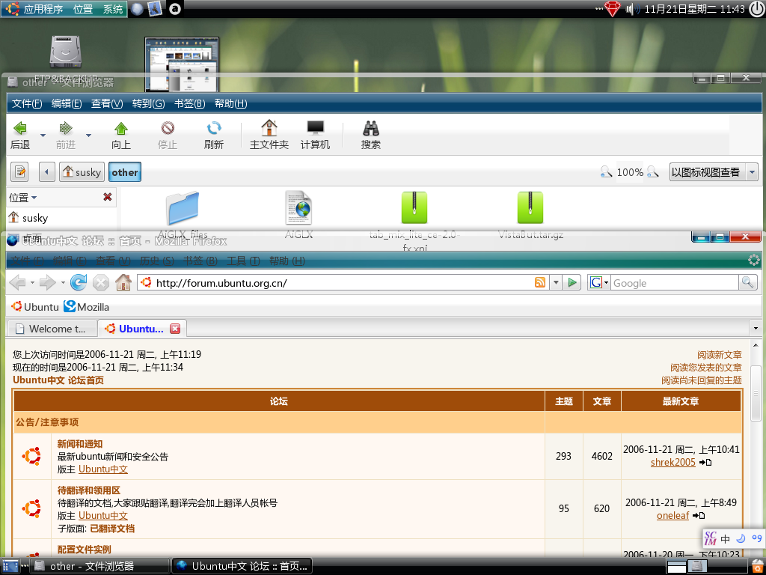
Task: Go to Firefox home page
Action: click(123, 282)
